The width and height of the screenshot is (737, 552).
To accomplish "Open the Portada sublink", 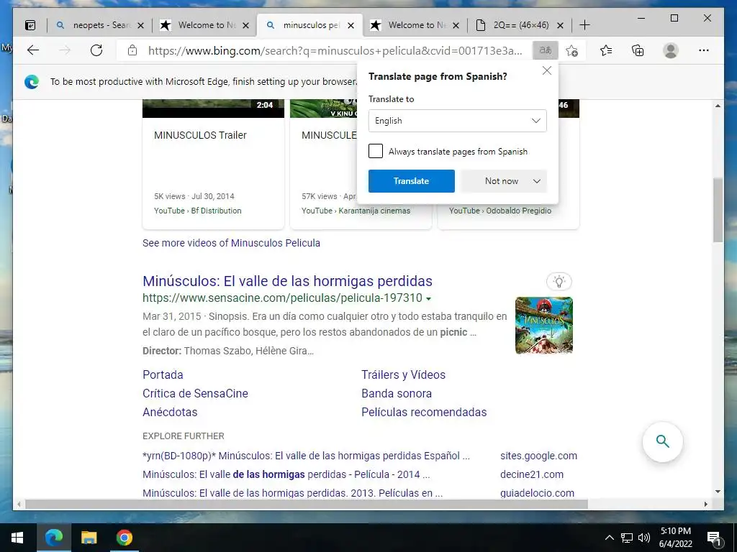I will click(163, 374).
